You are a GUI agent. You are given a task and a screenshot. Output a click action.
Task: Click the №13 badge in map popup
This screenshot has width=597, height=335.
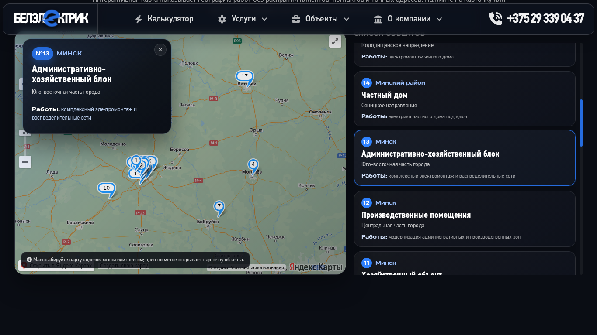click(42, 54)
